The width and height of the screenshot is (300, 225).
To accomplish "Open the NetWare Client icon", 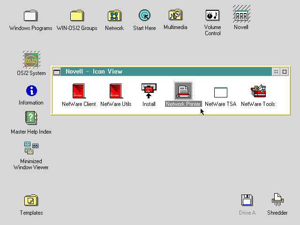I will point(79,91).
